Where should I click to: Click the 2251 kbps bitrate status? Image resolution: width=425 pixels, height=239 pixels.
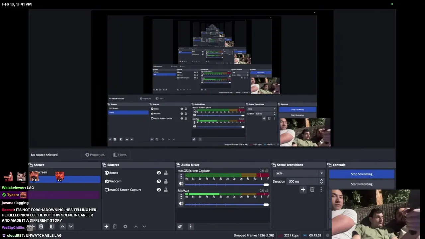coord(291,235)
